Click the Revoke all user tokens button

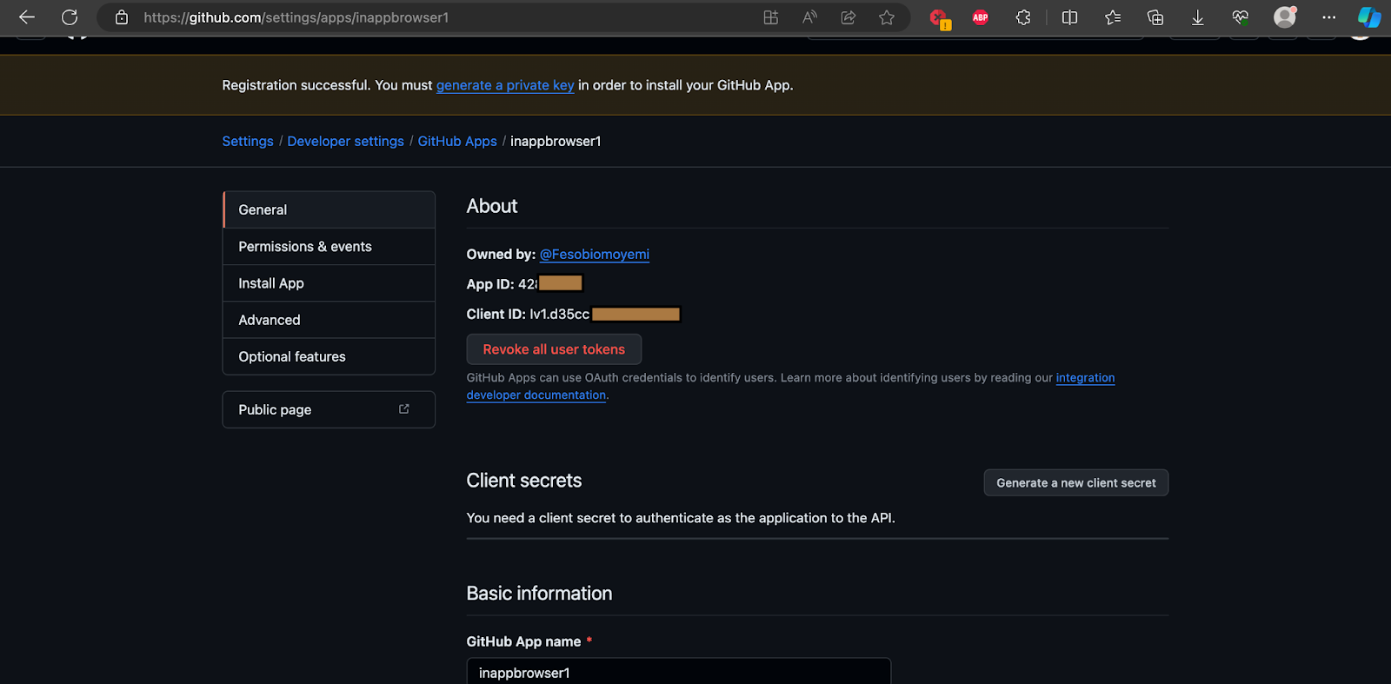point(554,349)
